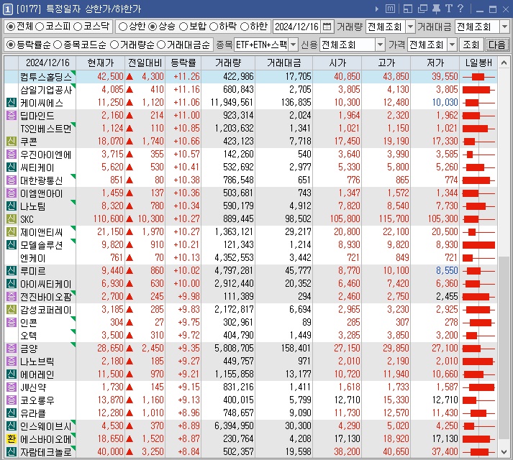This screenshot has height=460, width=513.
Task: Sort by 거래대금순 radio button
Action: tap(161, 45)
